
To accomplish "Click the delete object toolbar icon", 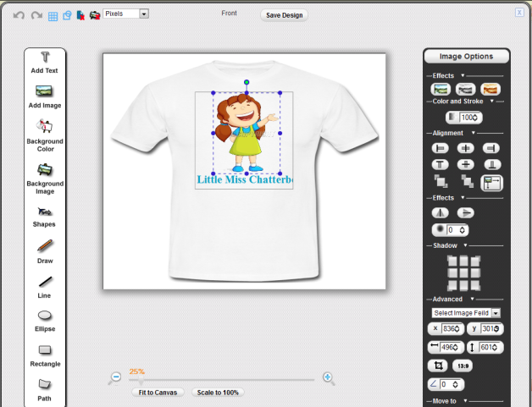I will click(x=80, y=15).
